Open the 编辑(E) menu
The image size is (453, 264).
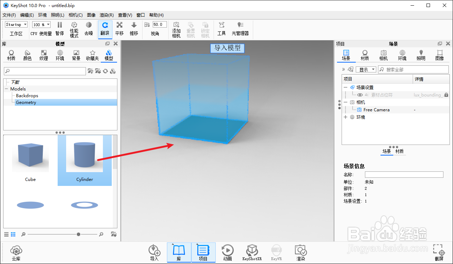tap(27, 15)
